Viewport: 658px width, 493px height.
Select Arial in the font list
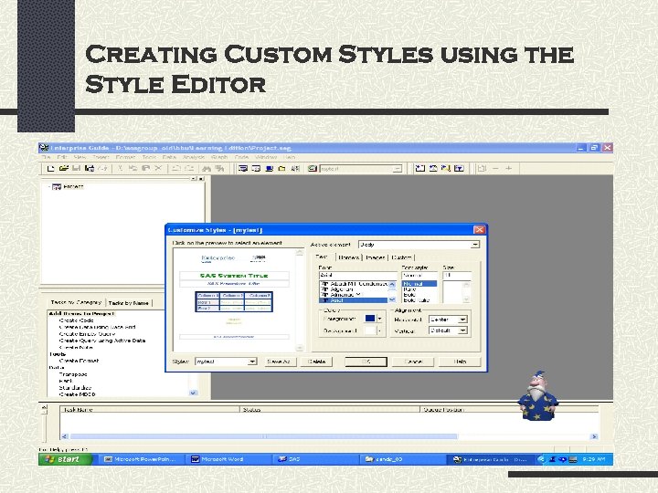point(354,300)
